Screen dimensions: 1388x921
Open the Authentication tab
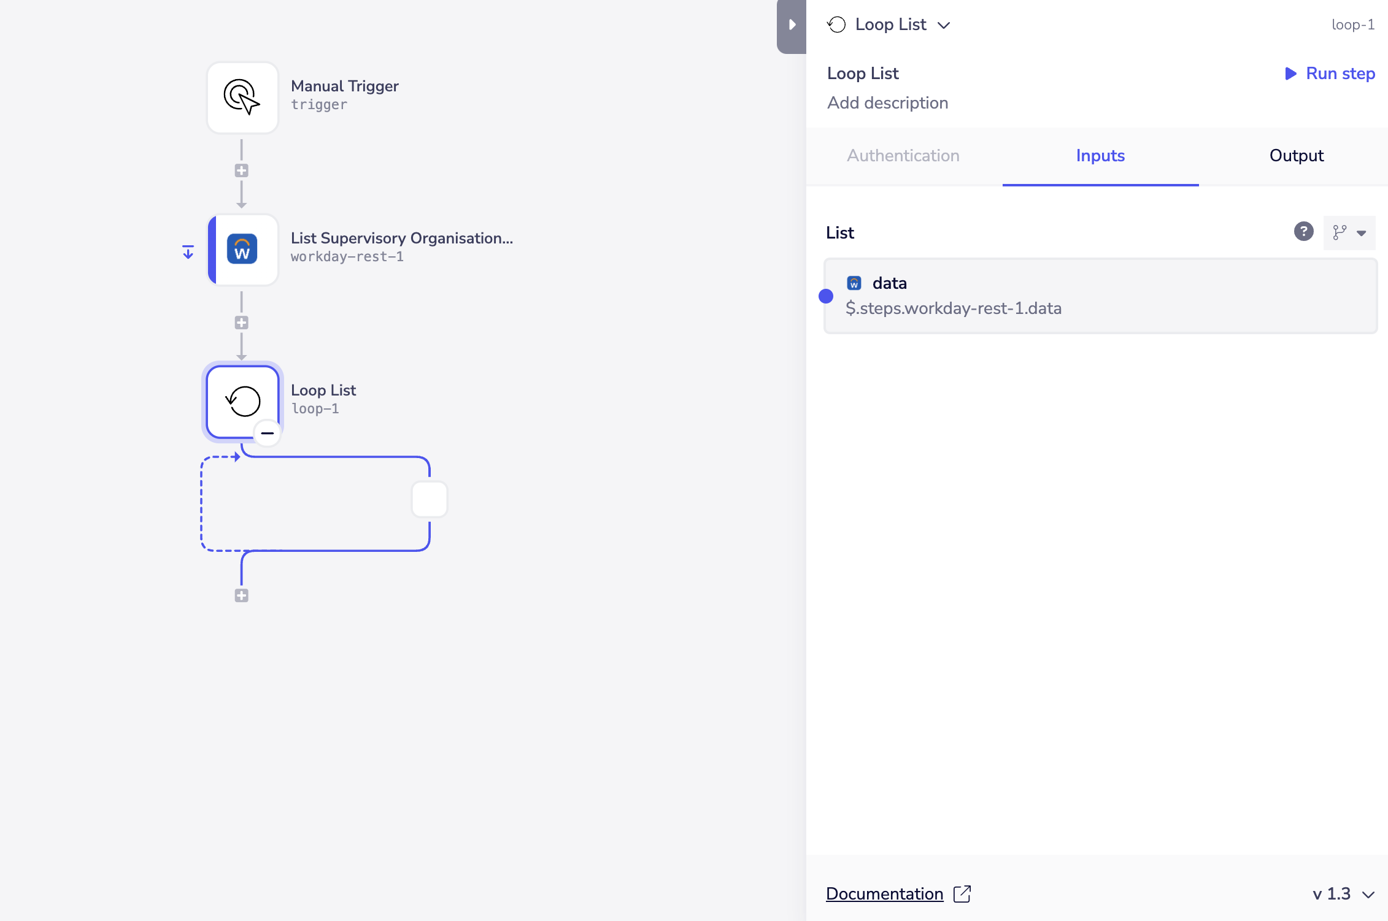tap(903, 156)
